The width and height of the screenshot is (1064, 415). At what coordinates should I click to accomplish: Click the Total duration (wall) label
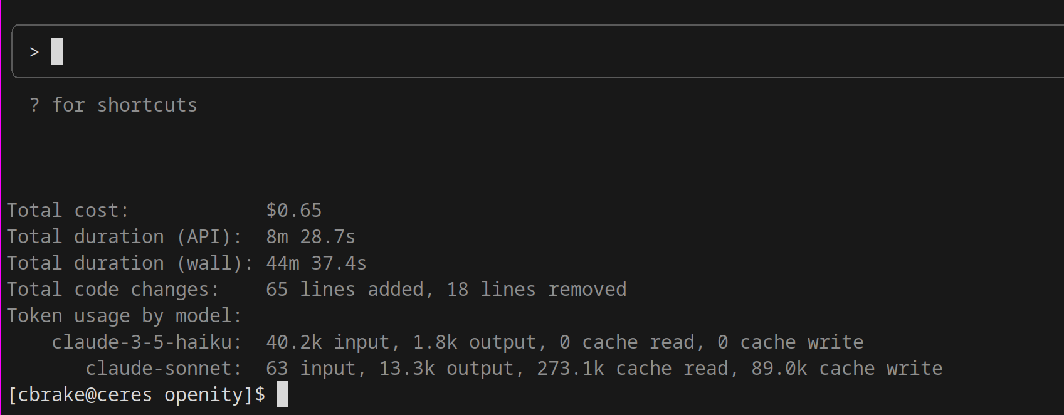(x=130, y=263)
